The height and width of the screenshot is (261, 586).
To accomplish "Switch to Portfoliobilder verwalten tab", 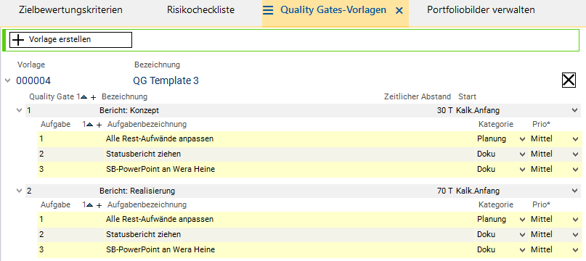I will tap(481, 10).
